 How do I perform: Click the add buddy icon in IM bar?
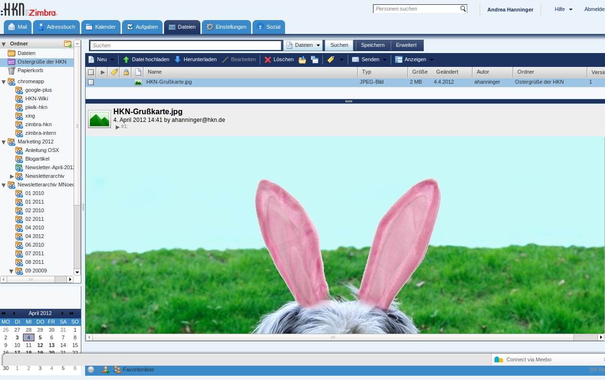tap(106, 369)
